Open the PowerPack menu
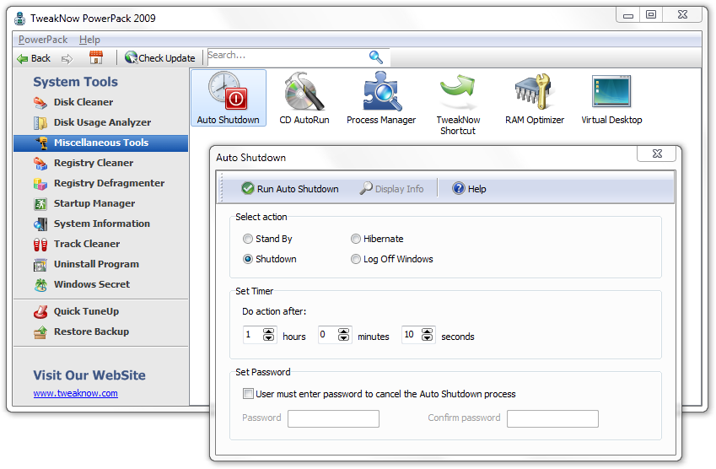 tap(43, 40)
